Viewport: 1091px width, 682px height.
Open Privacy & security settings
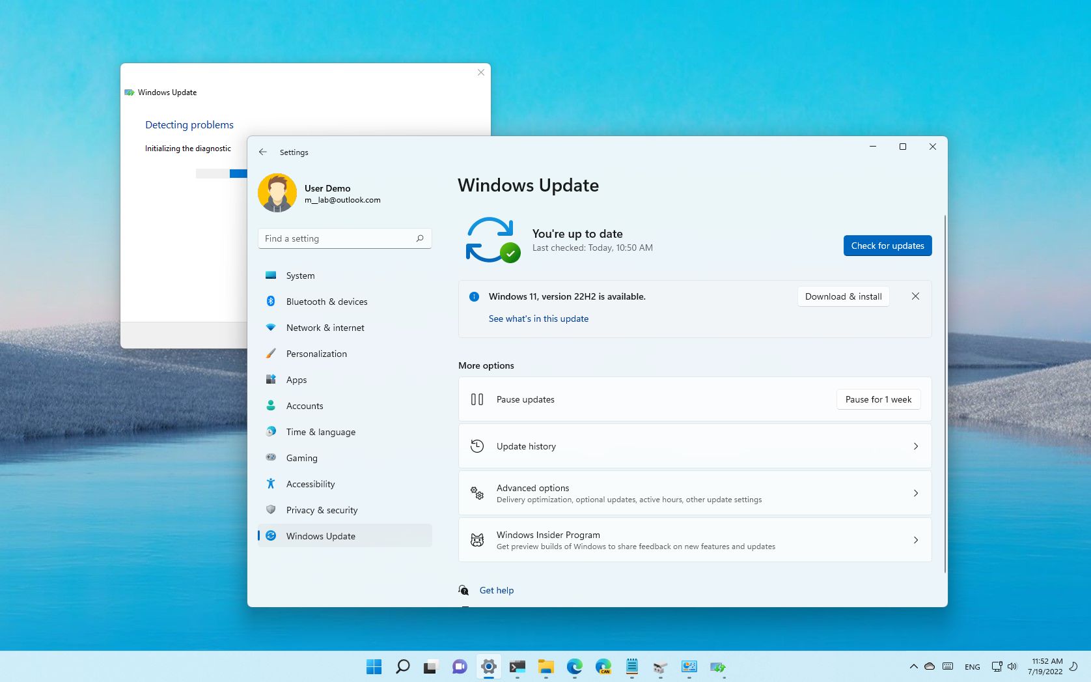point(322,510)
